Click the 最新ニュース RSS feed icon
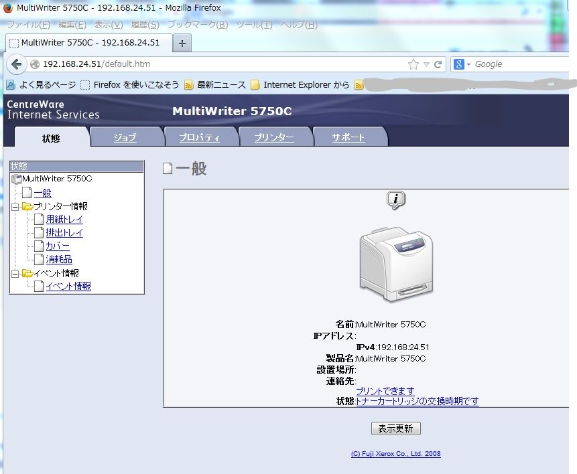 (189, 85)
